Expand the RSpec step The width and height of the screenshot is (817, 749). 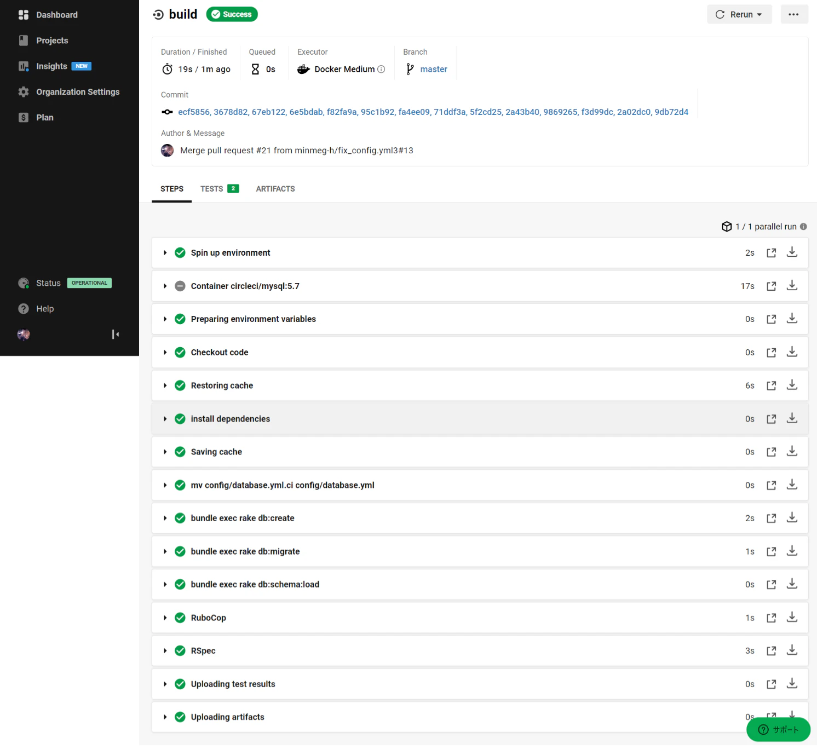165,651
